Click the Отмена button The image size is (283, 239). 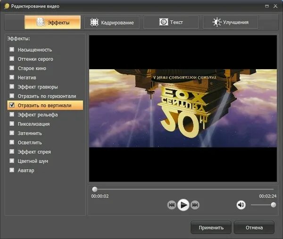254,228
